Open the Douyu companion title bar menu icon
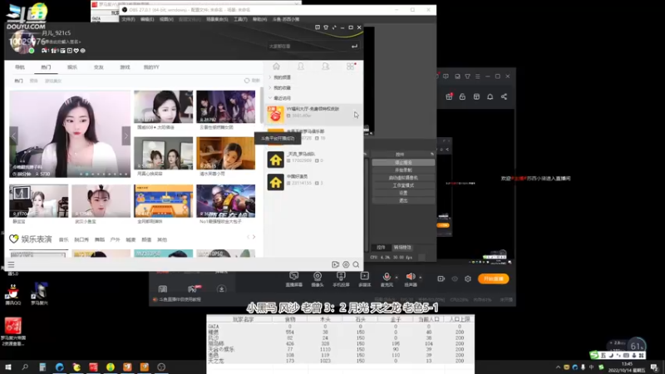 click(477, 76)
